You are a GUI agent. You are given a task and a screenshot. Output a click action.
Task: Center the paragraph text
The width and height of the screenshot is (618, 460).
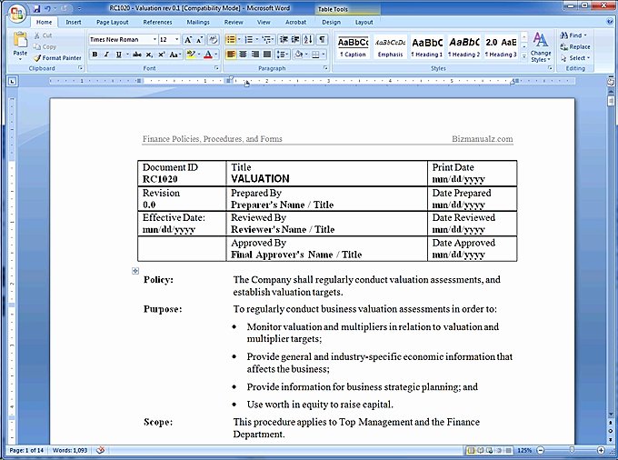(244, 55)
